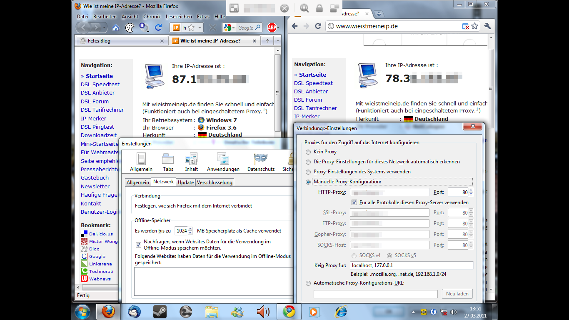Click Neu laden button in proxy dialog

457,294
